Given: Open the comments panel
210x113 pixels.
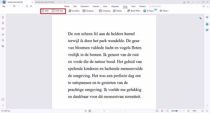Looking at the screenshot, I should (x=3, y=29).
